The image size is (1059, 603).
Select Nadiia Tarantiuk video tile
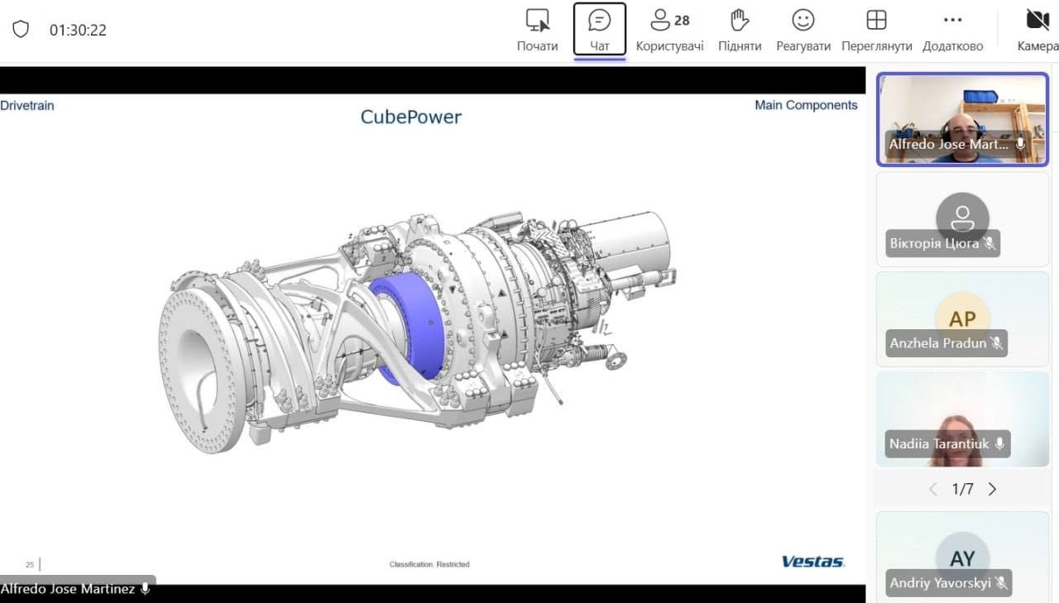point(962,419)
